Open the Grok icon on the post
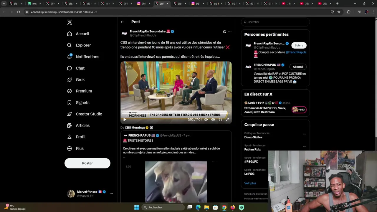Screen dimensions: 377x212 224,32
